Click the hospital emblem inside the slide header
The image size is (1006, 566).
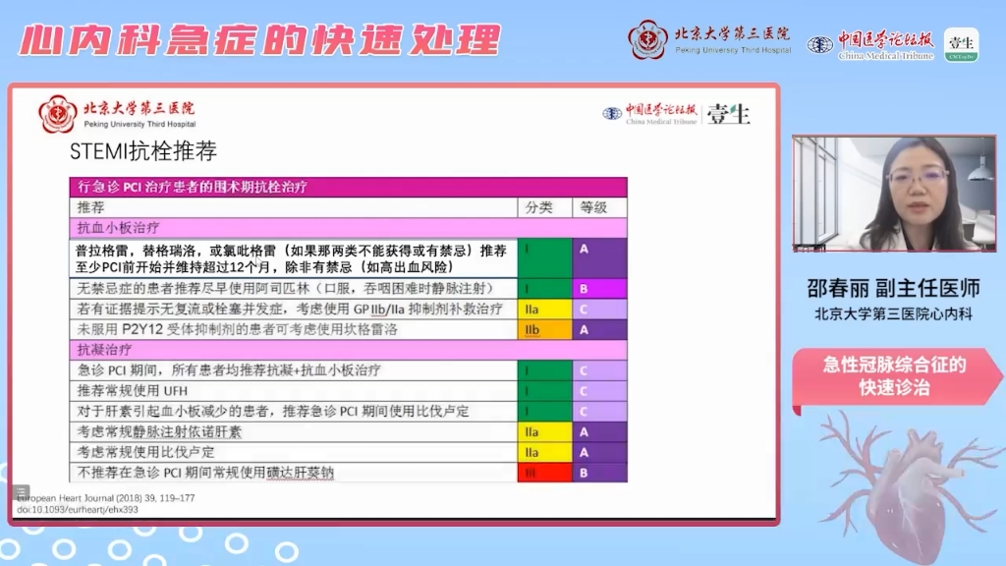(58, 114)
